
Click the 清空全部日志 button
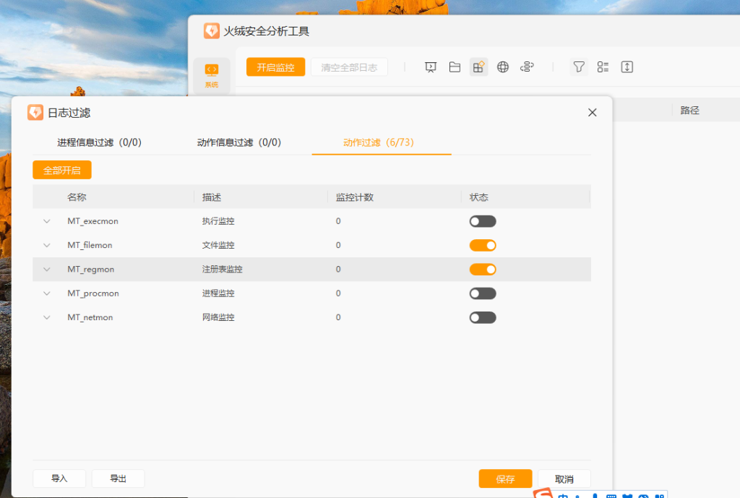(349, 67)
